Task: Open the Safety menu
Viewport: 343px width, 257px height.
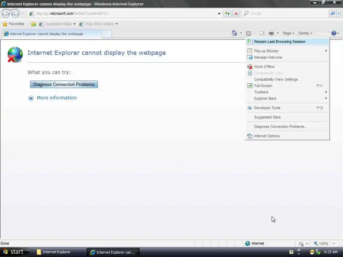Action: 305,33
